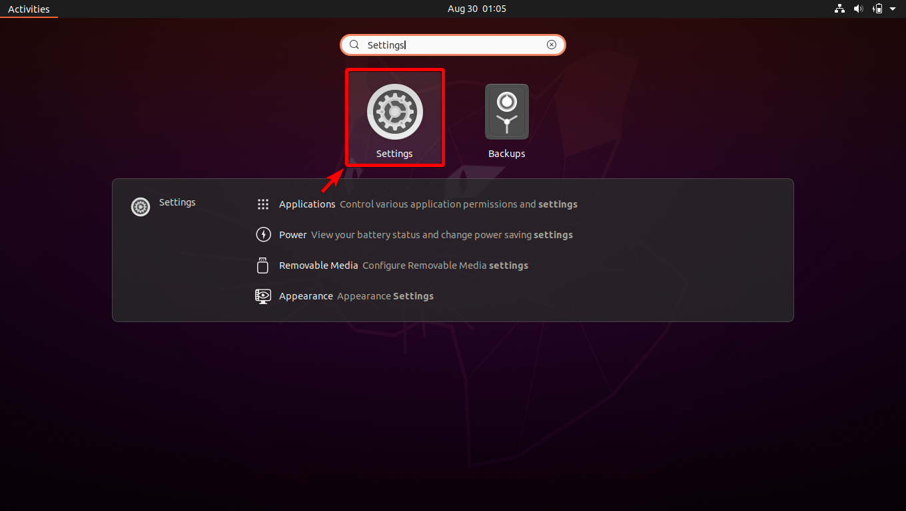
Task: Open the Aug 30 clock calendar menu
Action: tap(477, 9)
